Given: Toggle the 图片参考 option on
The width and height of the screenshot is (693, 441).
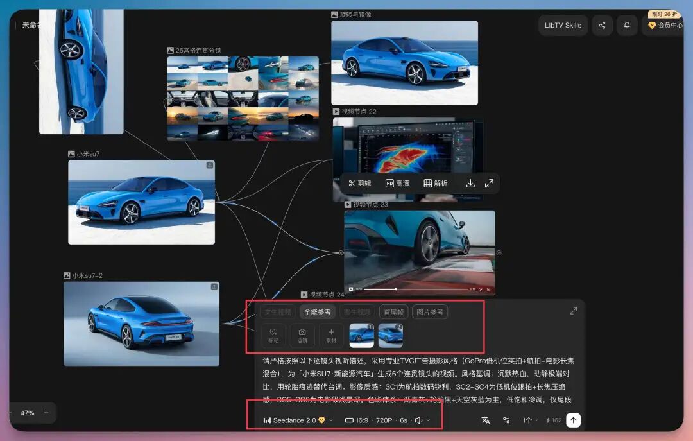Looking at the screenshot, I should (431, 312).
